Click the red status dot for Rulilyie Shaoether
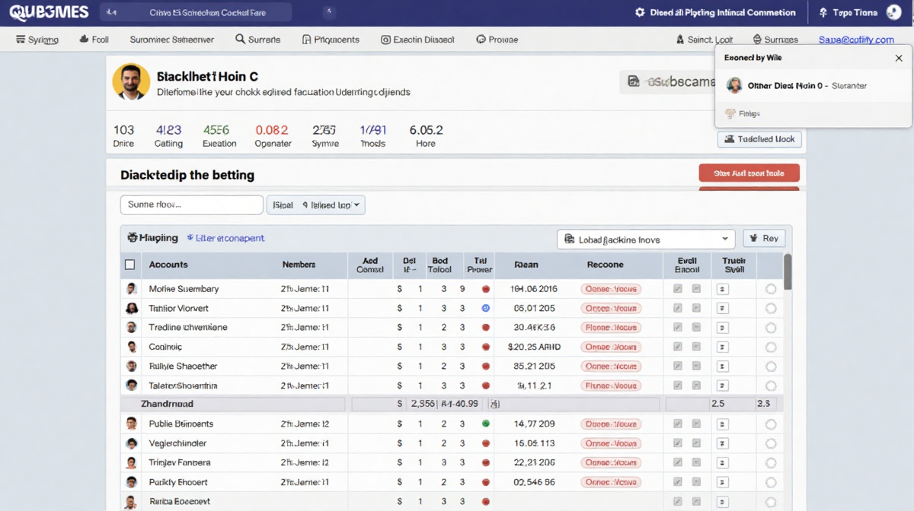The width and height of the screenshot is (914, 511). tap(486, 366)
